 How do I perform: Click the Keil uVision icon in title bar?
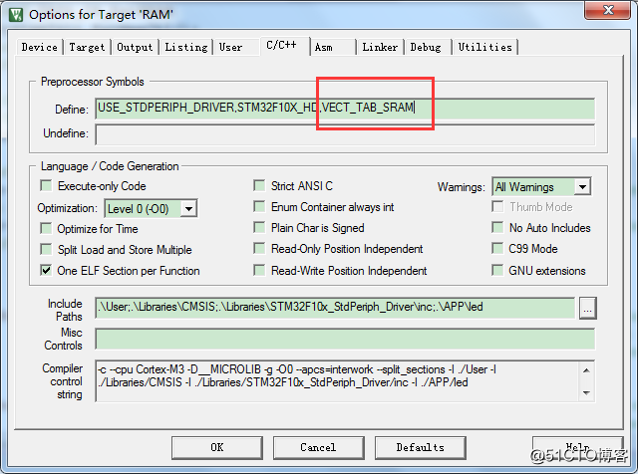(x=16, y=15)
